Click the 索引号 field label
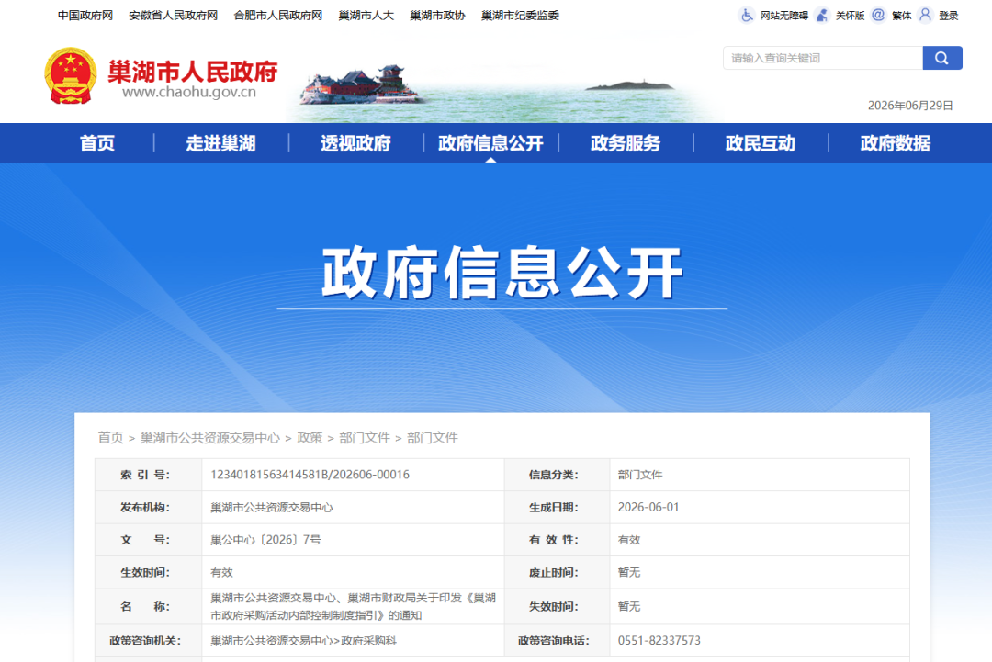 coord(145,475)
